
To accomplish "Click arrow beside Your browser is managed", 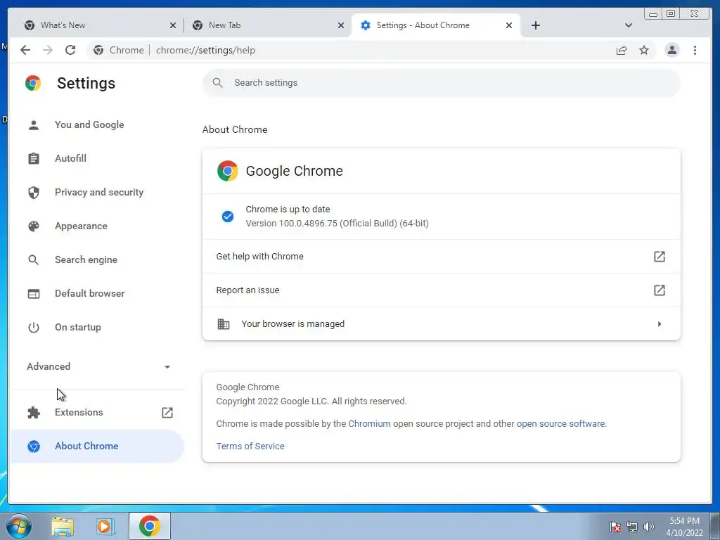I will click(660, 324).
